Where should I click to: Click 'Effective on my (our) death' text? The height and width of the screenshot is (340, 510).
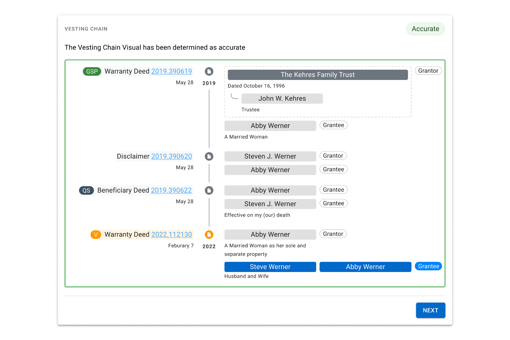[x=257, y=215]
